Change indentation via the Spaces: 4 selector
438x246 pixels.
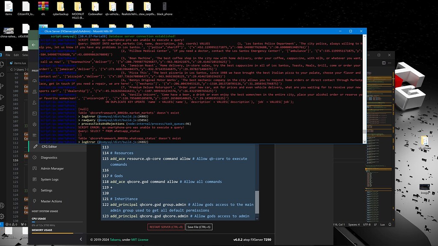click(x=354, y=224)
